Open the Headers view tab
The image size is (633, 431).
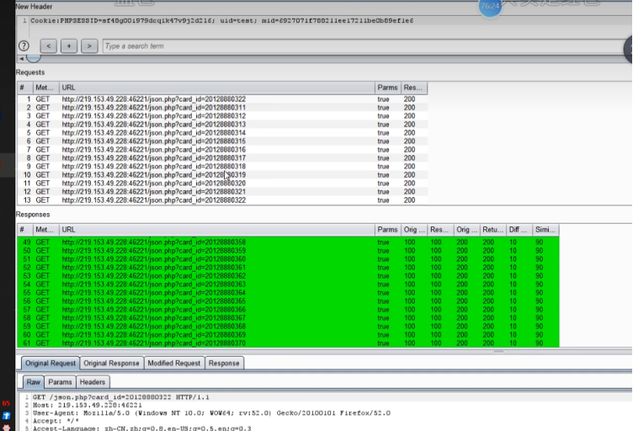point(93,382)
